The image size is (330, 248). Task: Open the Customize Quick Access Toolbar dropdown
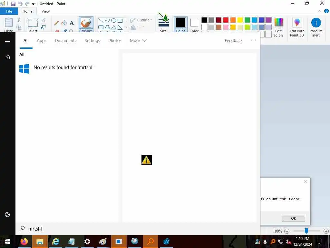coord(33,4)
